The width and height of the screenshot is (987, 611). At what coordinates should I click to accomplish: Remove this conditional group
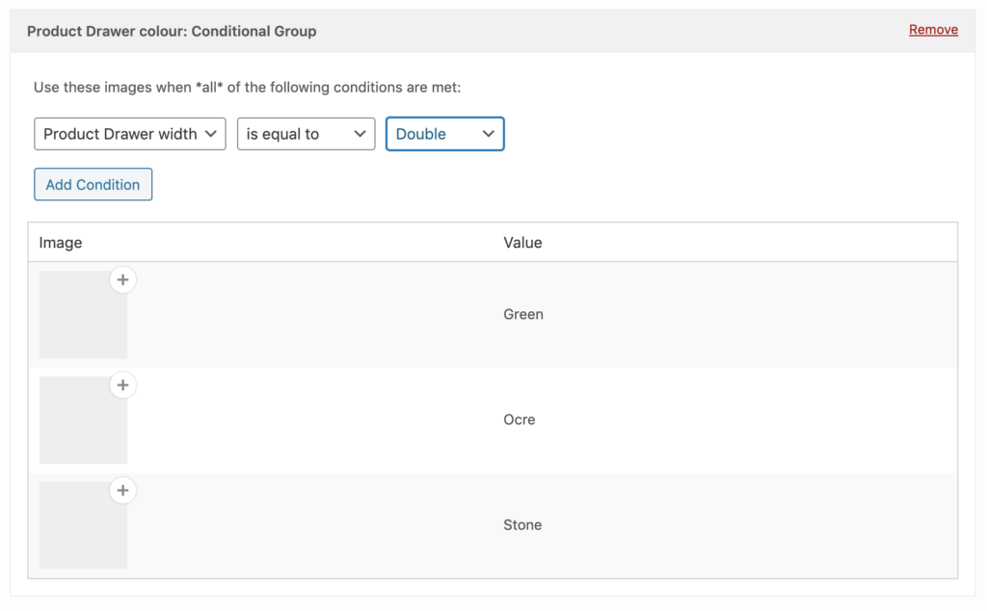pyautogui.click(x=932, y=29)
